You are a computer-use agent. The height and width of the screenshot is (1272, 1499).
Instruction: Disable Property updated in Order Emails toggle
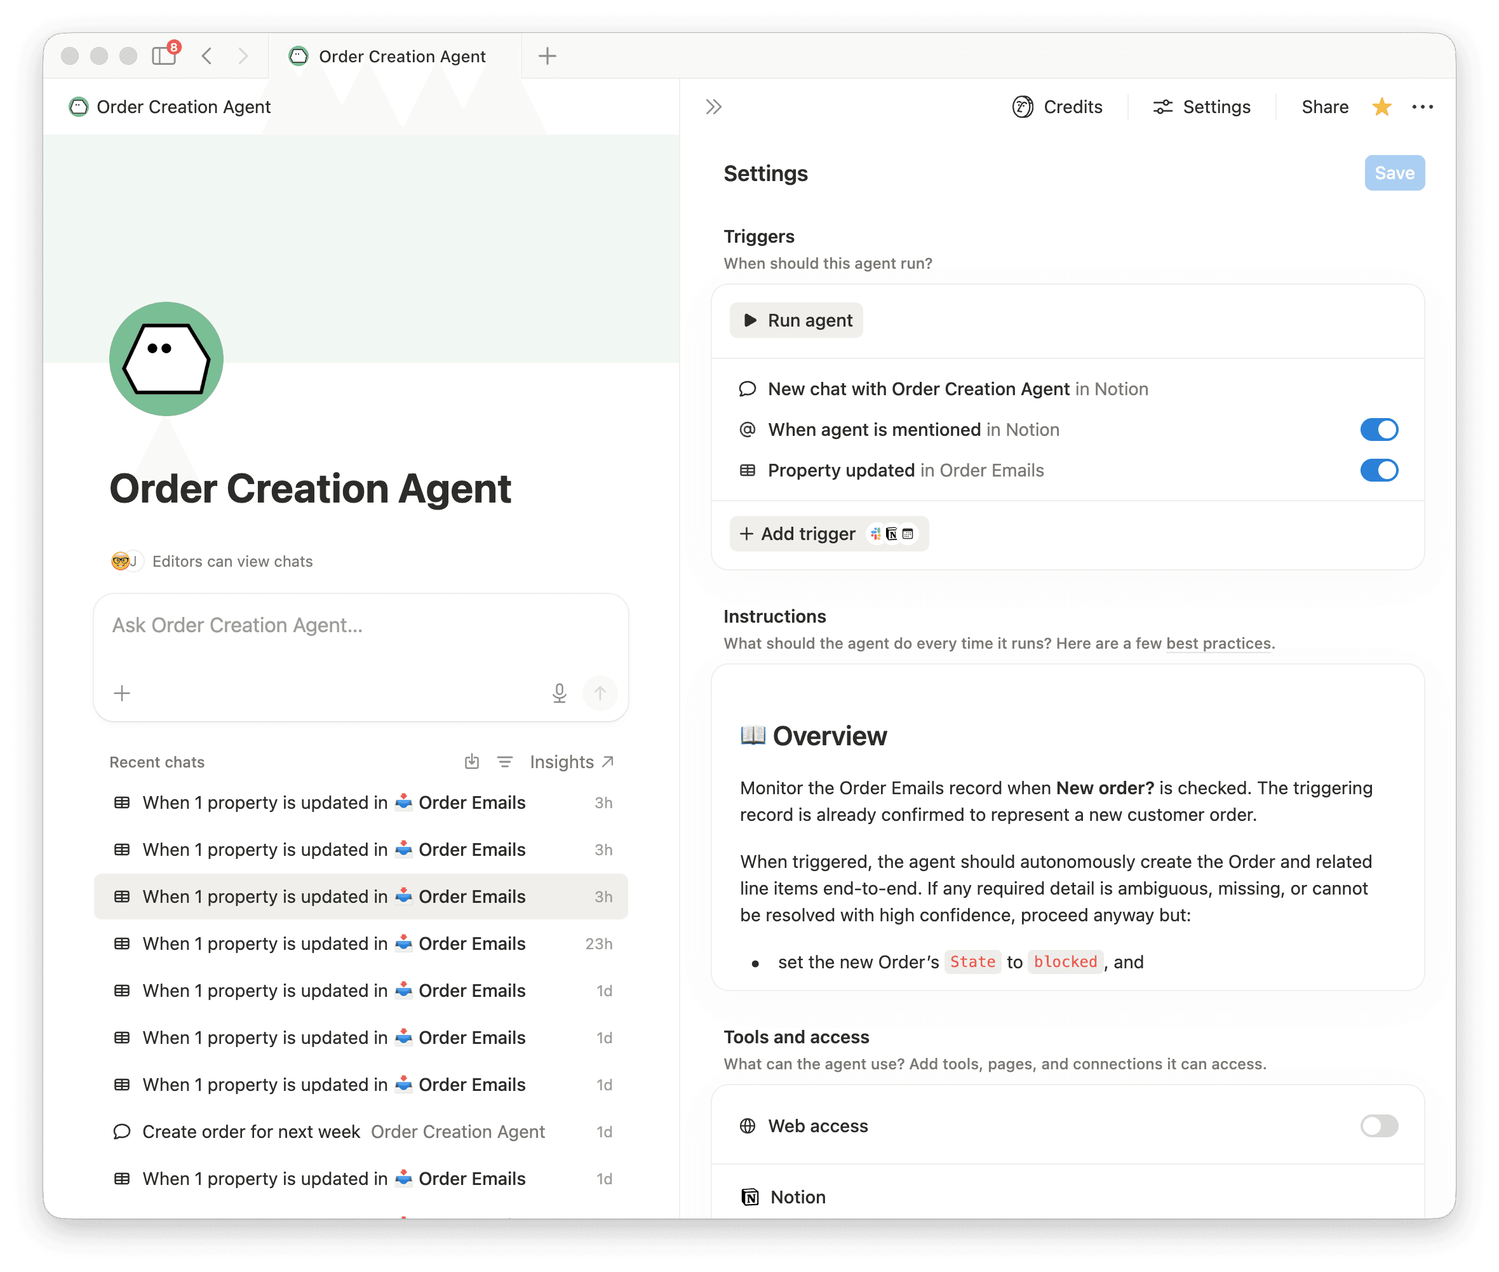tap(1379, 470)
